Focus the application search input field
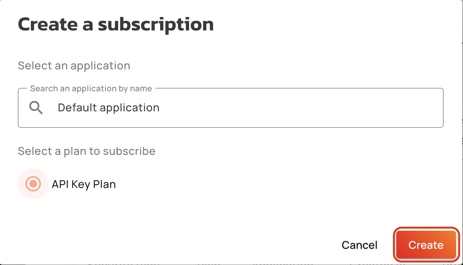Viewport: 463px width, 265px height. pos(230,108)
